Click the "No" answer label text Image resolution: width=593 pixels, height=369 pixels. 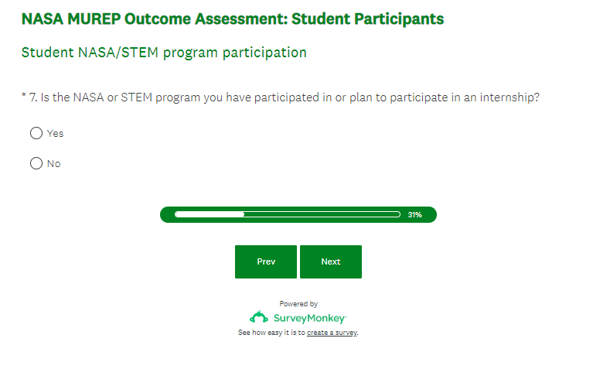[x=53, y=164]
